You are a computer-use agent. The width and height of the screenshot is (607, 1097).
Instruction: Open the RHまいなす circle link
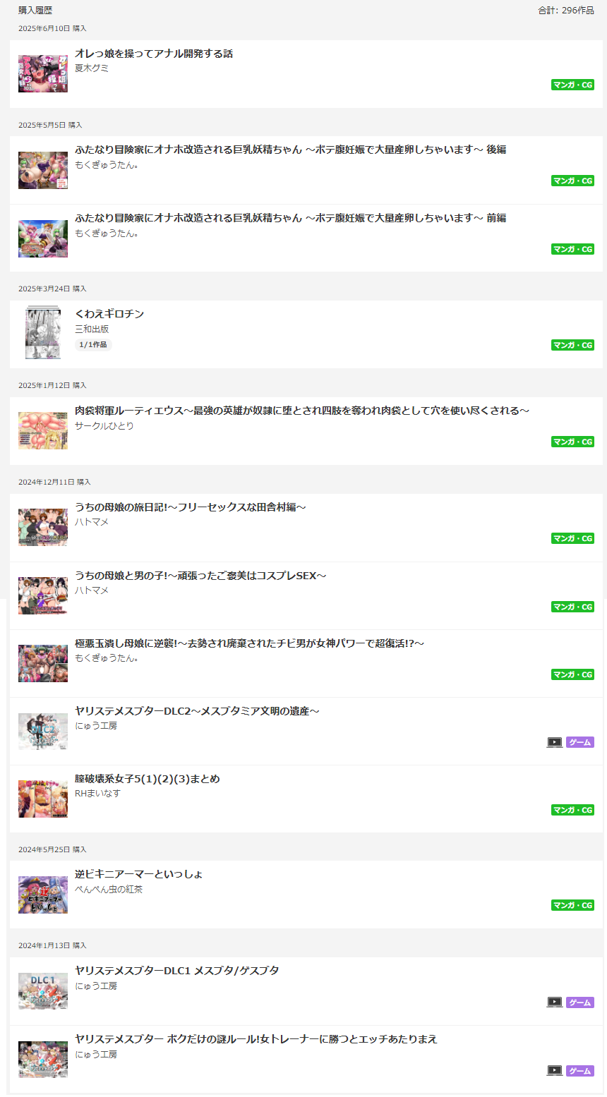[97, 794]
